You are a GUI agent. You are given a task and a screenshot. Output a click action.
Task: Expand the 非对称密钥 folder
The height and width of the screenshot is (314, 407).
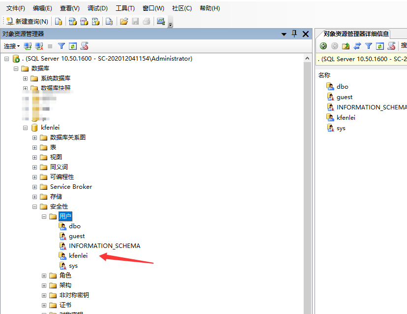(44, 296)
